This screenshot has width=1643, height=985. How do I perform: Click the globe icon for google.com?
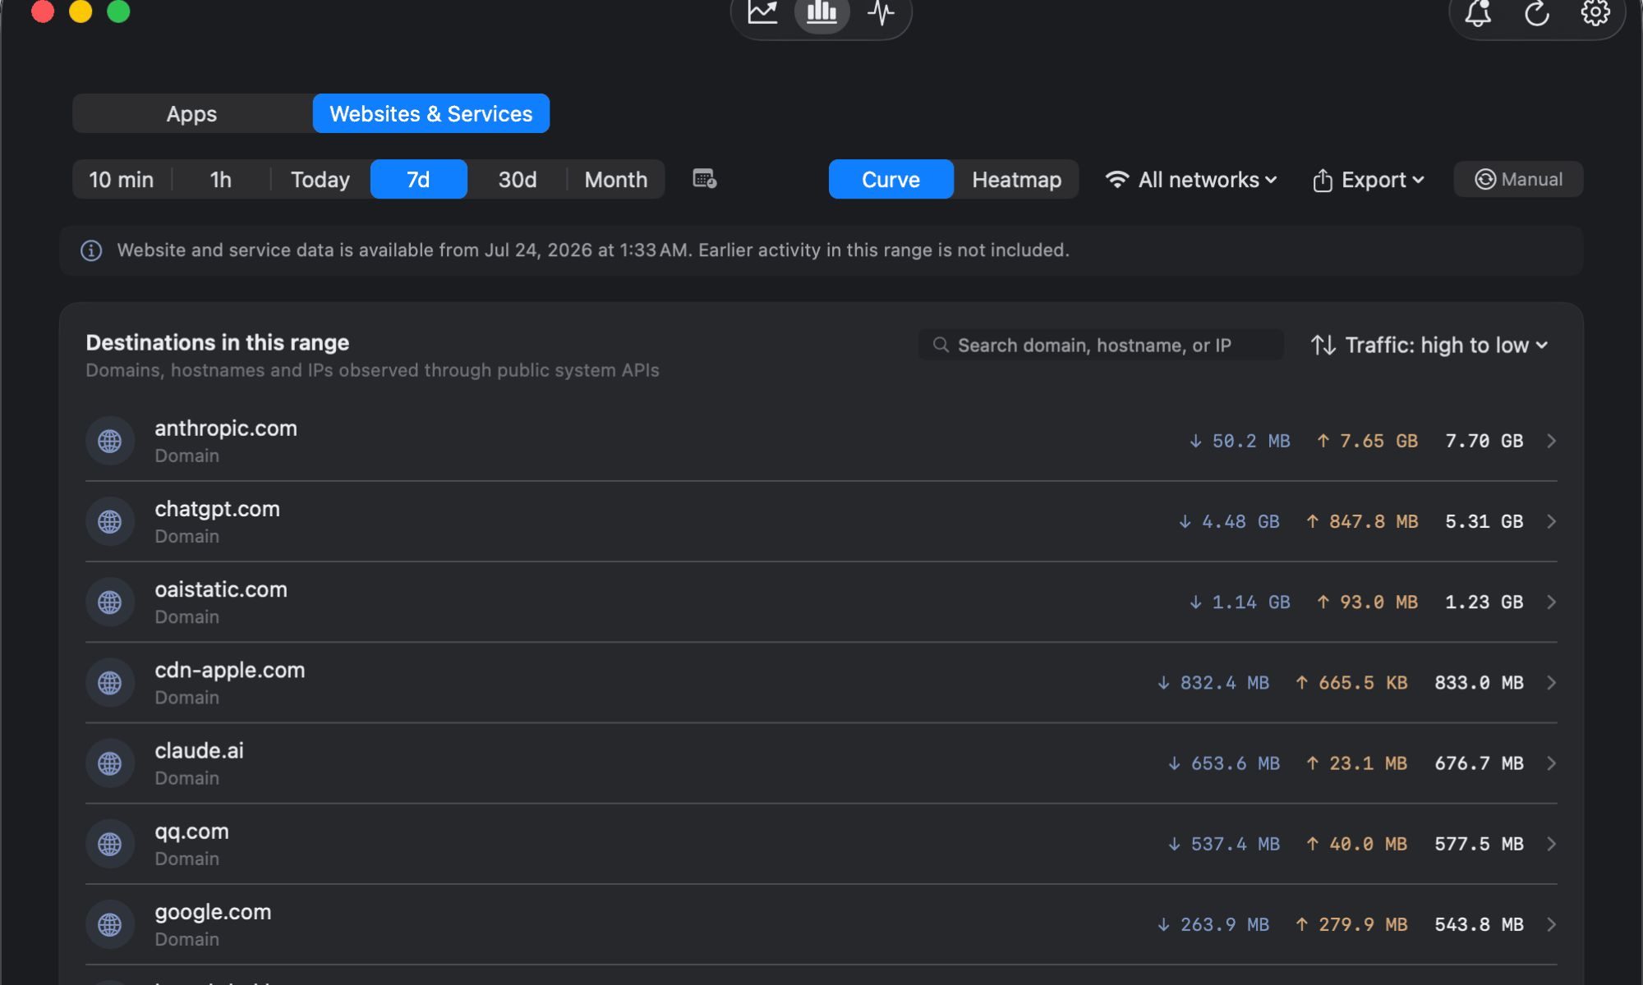(x=110, y=924)
